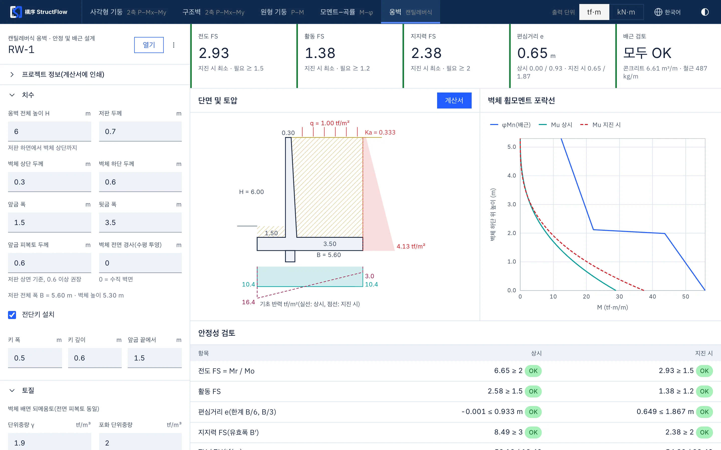Screen dimensions: 721x450
Task: Click 포화 단위중량 input field
Action: (140, 442)
